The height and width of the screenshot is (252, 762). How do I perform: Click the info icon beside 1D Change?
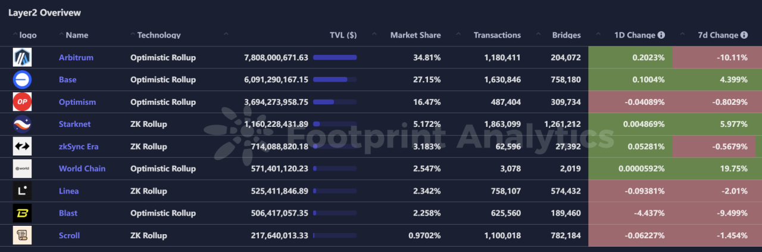tap(661, 35)
